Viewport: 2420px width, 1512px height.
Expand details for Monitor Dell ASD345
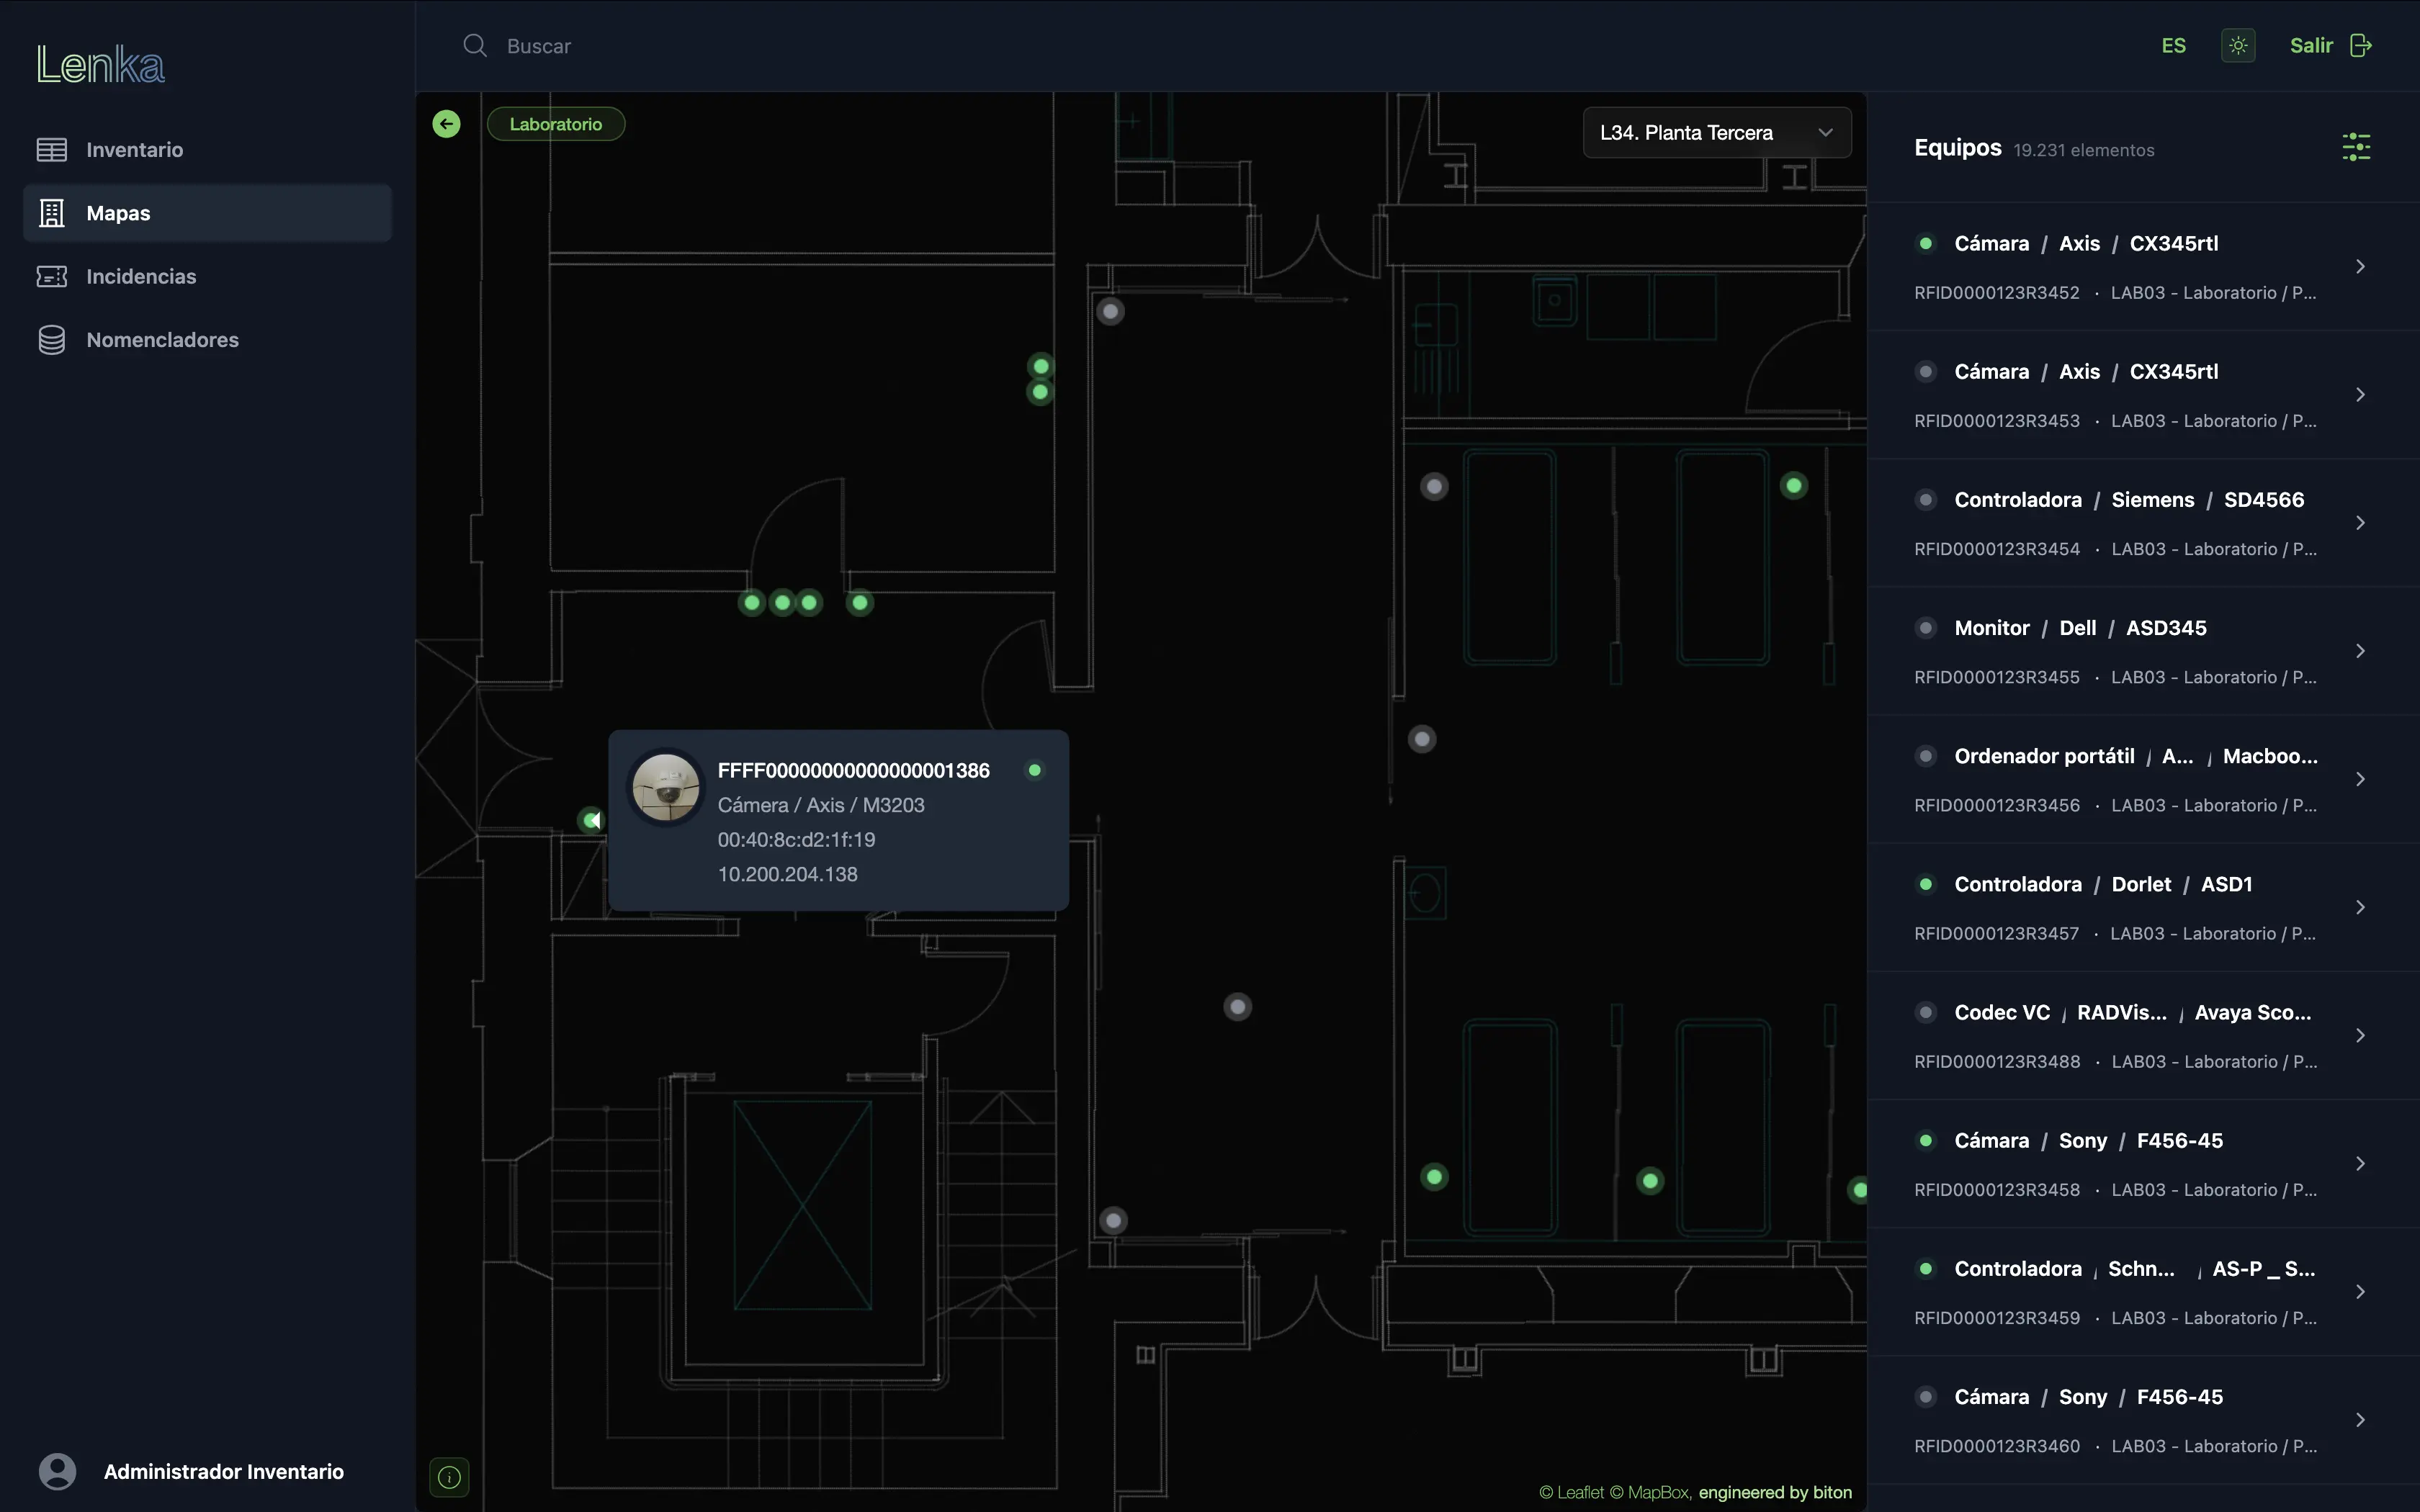pos(2361,650)
